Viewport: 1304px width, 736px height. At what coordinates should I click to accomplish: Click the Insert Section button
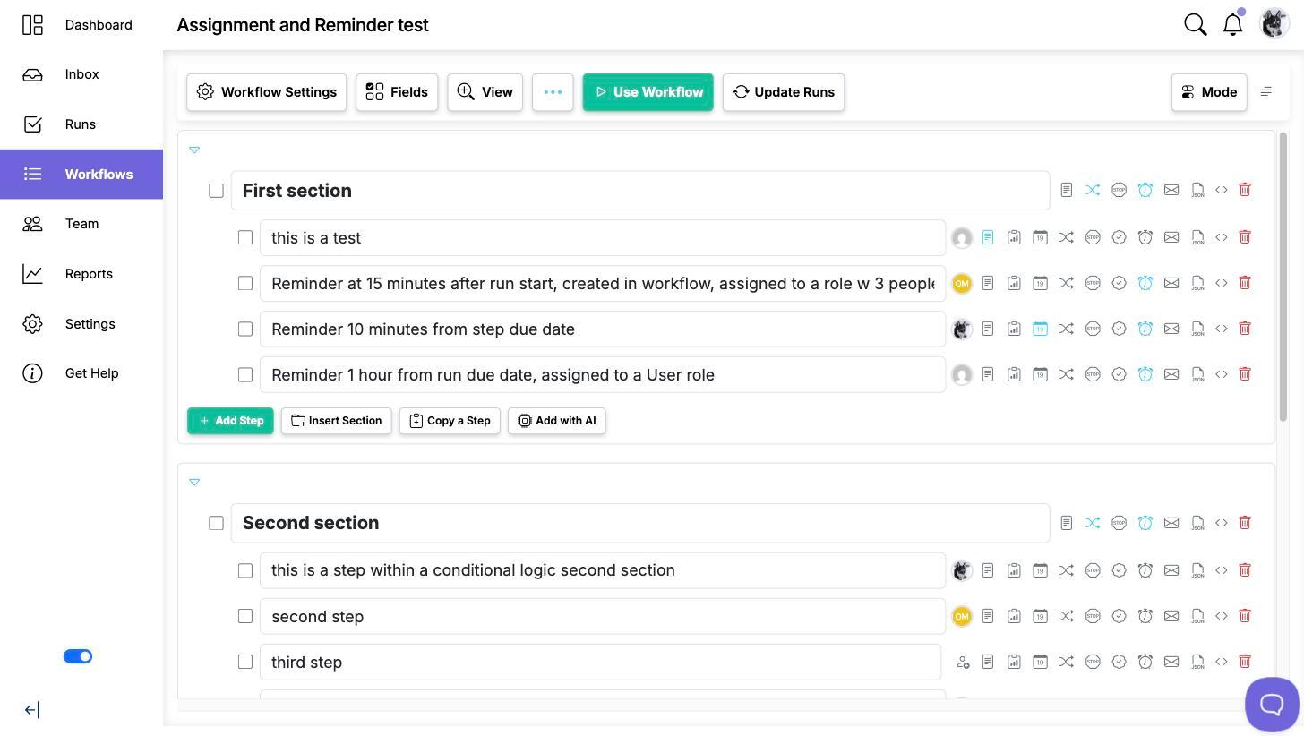(336, 421)
